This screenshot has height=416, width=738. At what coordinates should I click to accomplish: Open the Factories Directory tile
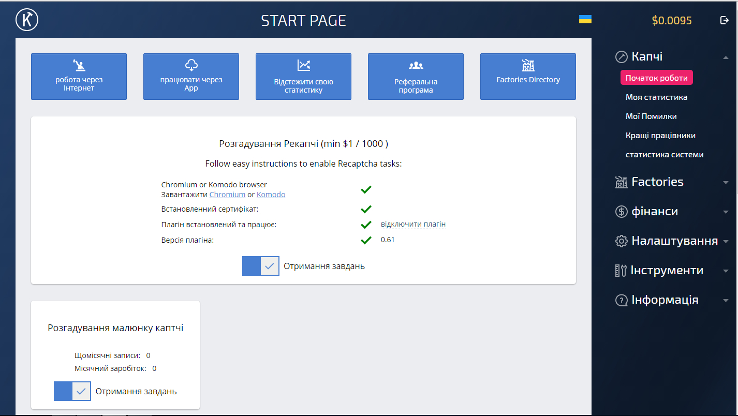pyautogui.click(x=528, y=77)
